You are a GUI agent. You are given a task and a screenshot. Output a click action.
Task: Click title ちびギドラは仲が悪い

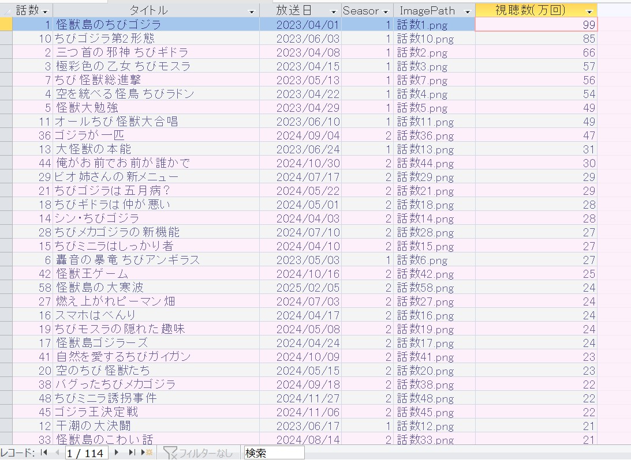[156, 205]
